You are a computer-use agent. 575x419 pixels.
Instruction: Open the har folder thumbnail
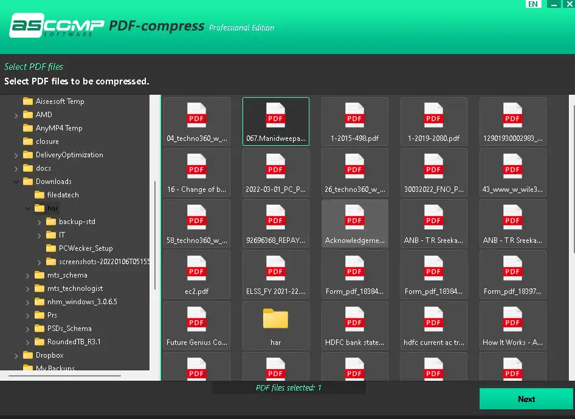275,325
